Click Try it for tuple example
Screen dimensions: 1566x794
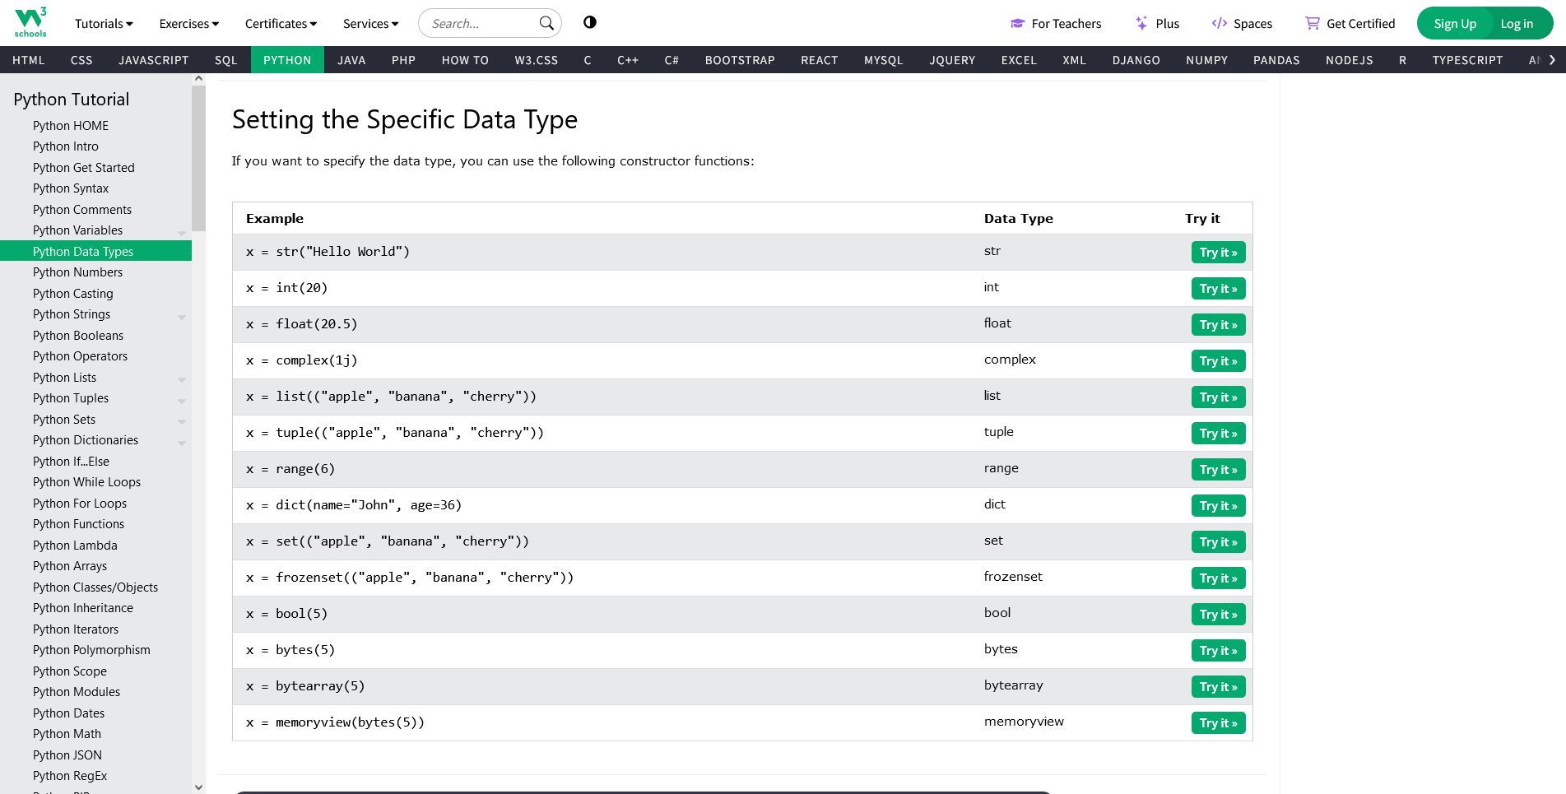click(x=1218, y=434)
